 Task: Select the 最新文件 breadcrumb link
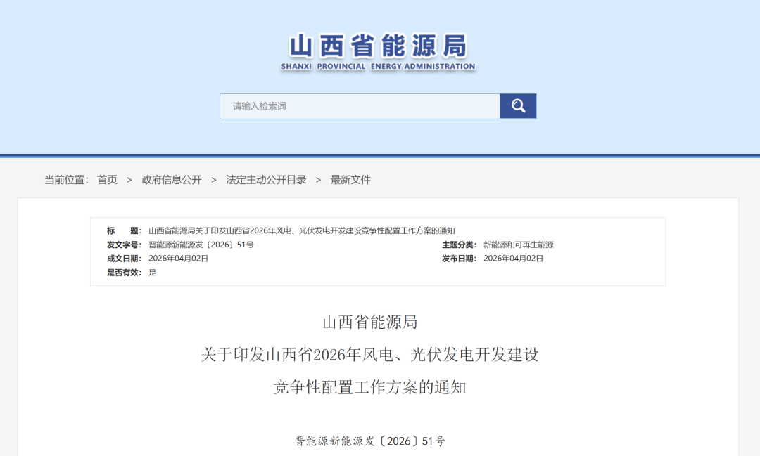click(x=350, y=180)
